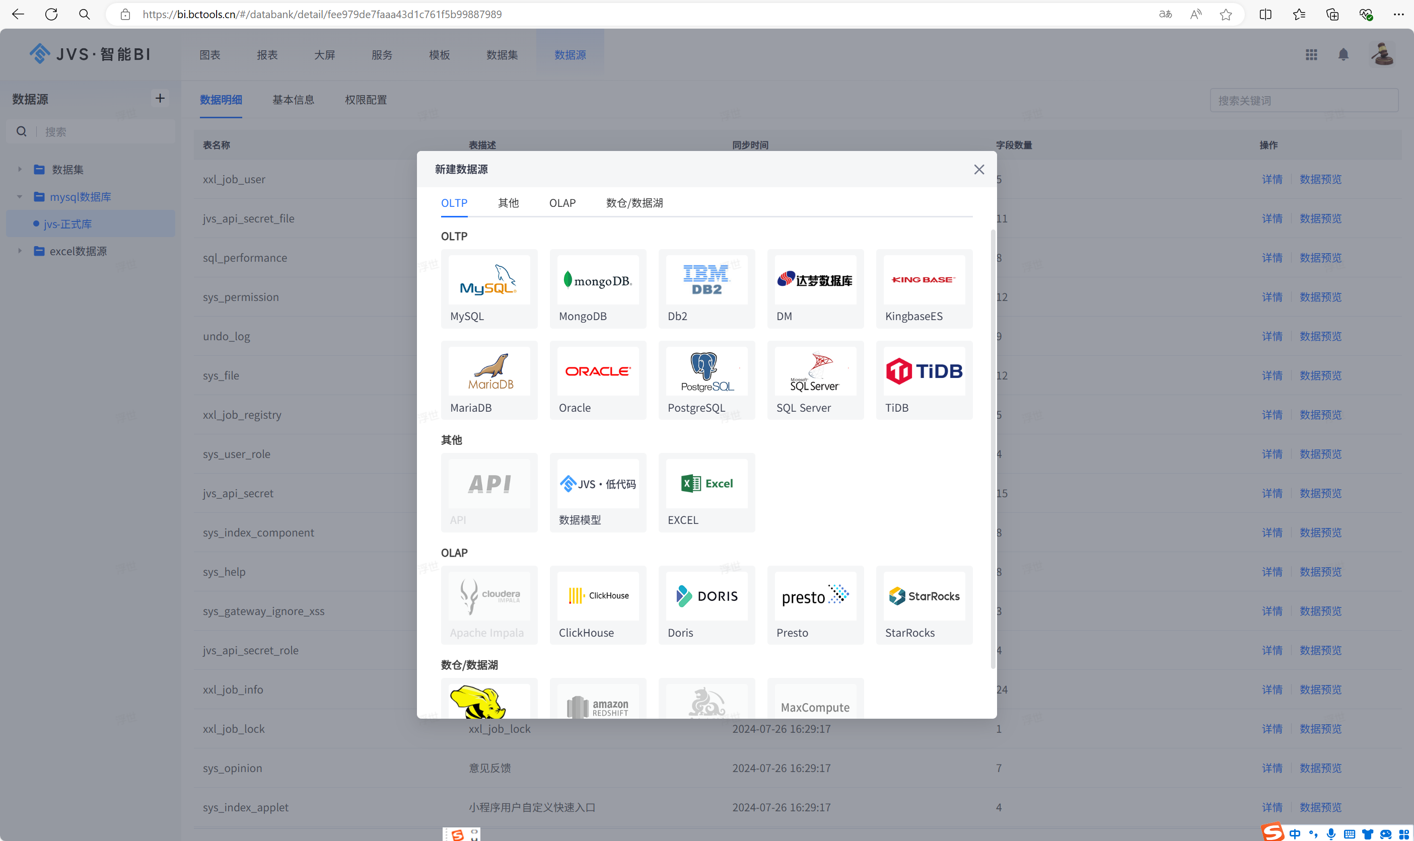Switch to the OLAP tab in dialog

[x=562, y=203]
